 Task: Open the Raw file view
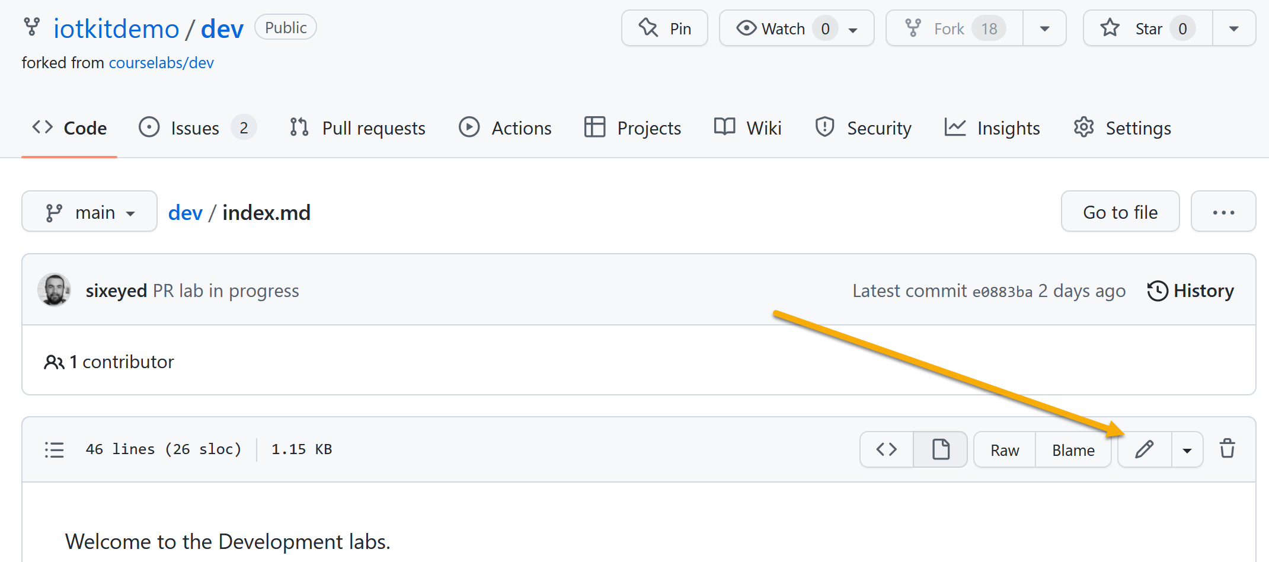[x=1005, y=450]
